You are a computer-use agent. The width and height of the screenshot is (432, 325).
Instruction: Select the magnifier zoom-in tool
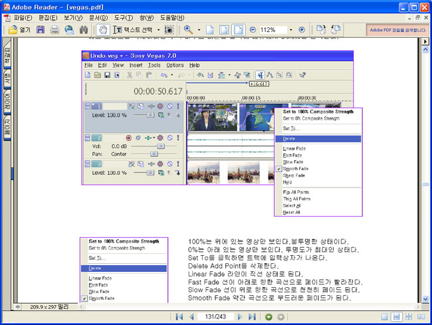click(189, 29)
